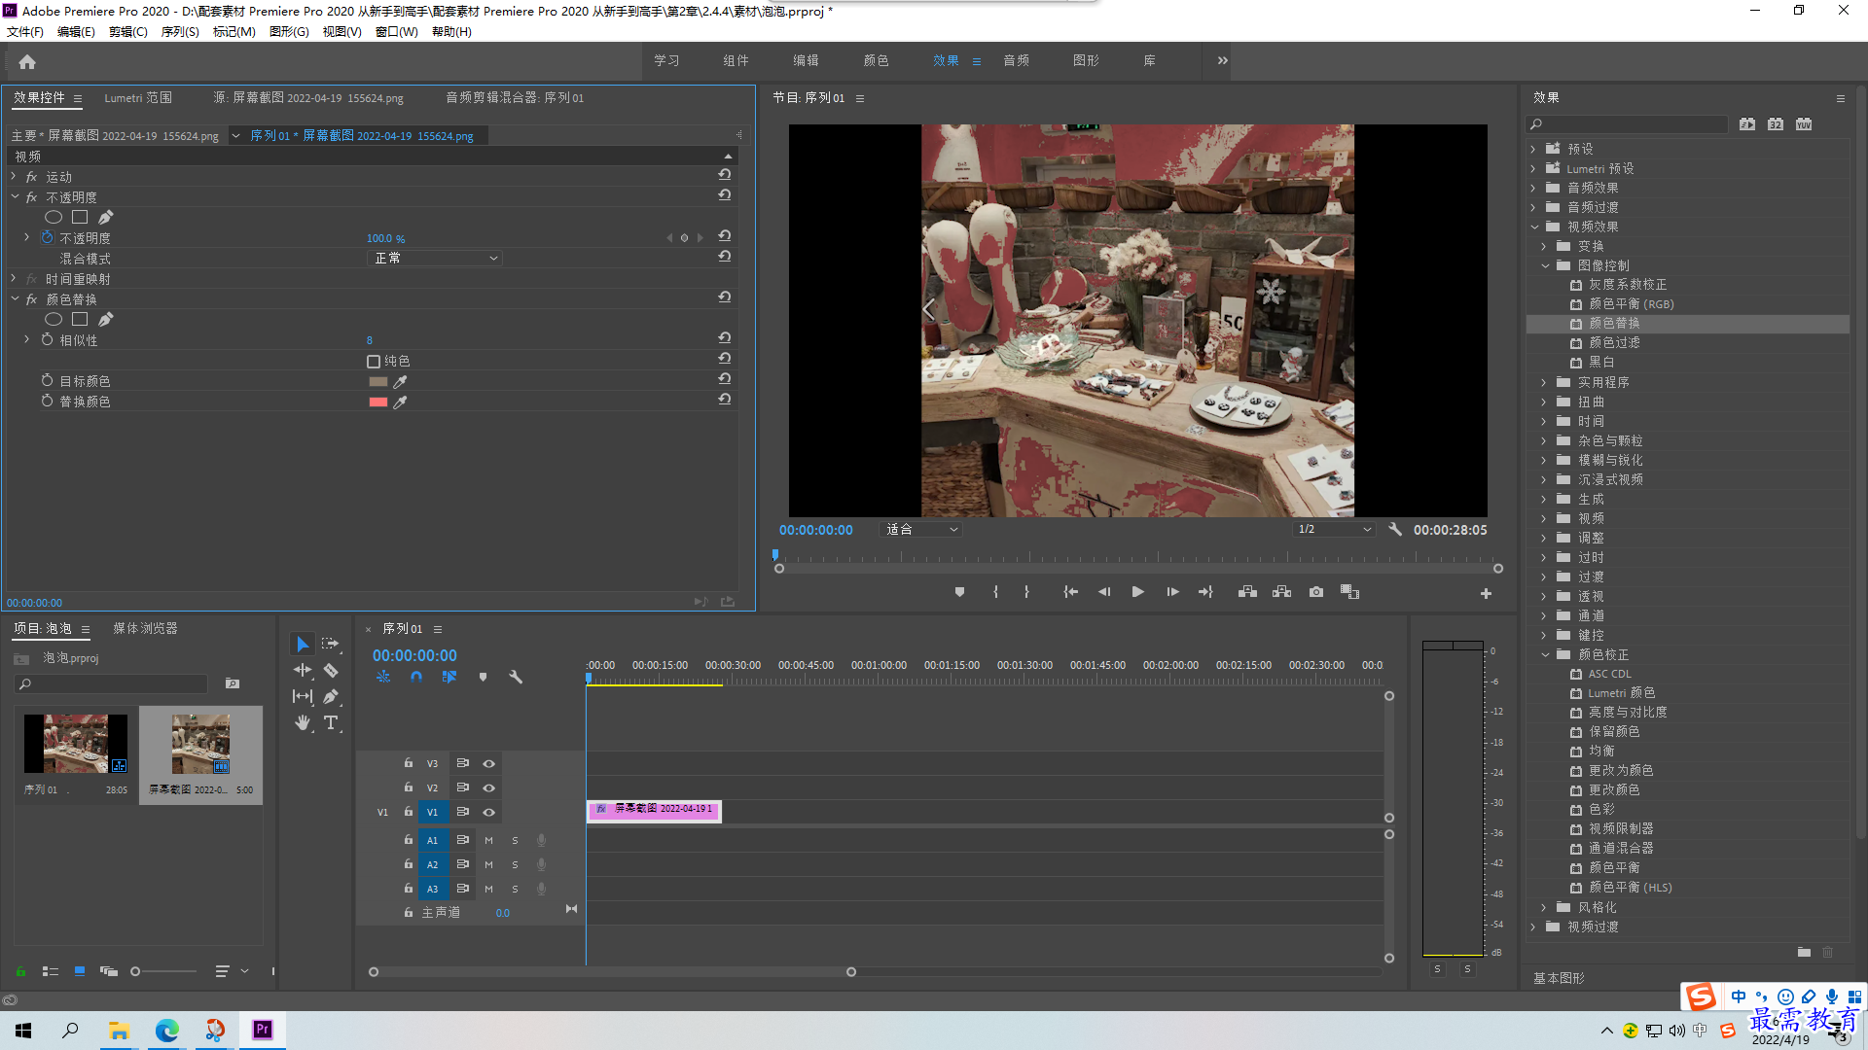This screenshot has width=1868, height=1050.
Task: Open program monitor wrench settings
Action: coord(1395,530)
